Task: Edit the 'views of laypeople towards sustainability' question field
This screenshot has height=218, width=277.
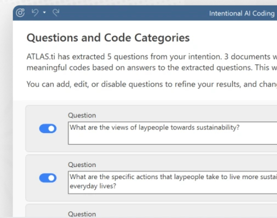Action: coord(173,133)
